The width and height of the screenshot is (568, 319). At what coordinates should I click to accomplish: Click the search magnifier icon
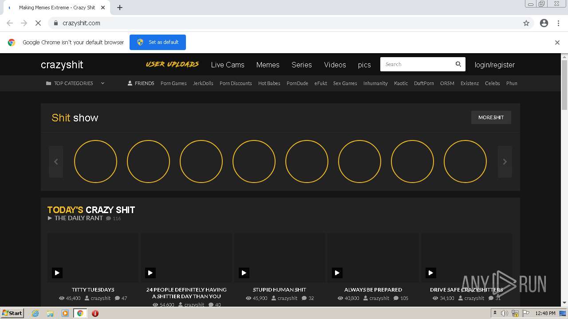(x=458, y=64)
